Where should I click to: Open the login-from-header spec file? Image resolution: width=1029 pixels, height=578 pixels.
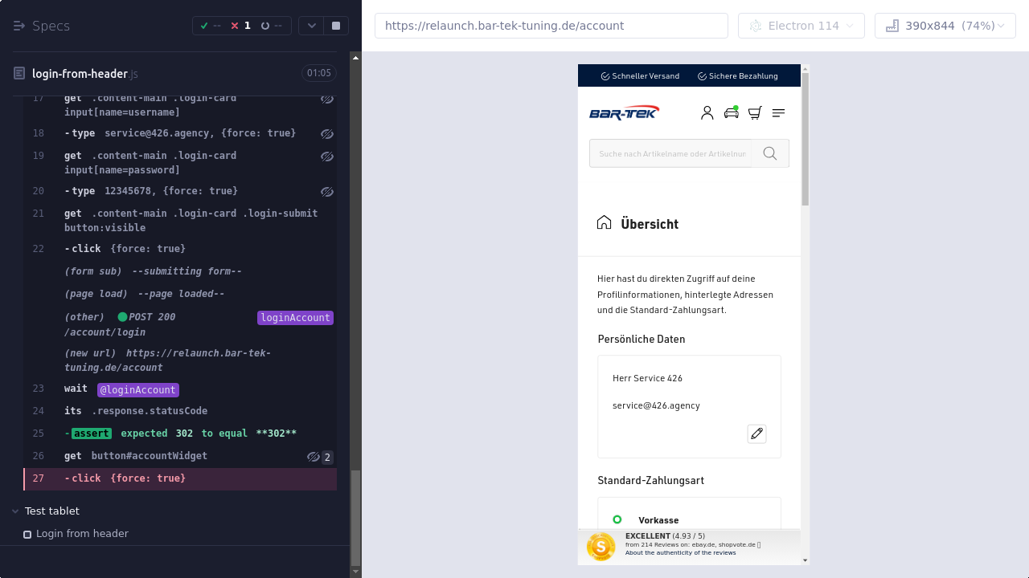pos(80,74)
